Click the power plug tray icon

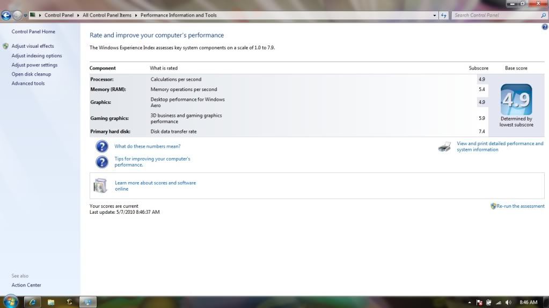point(488,303)
